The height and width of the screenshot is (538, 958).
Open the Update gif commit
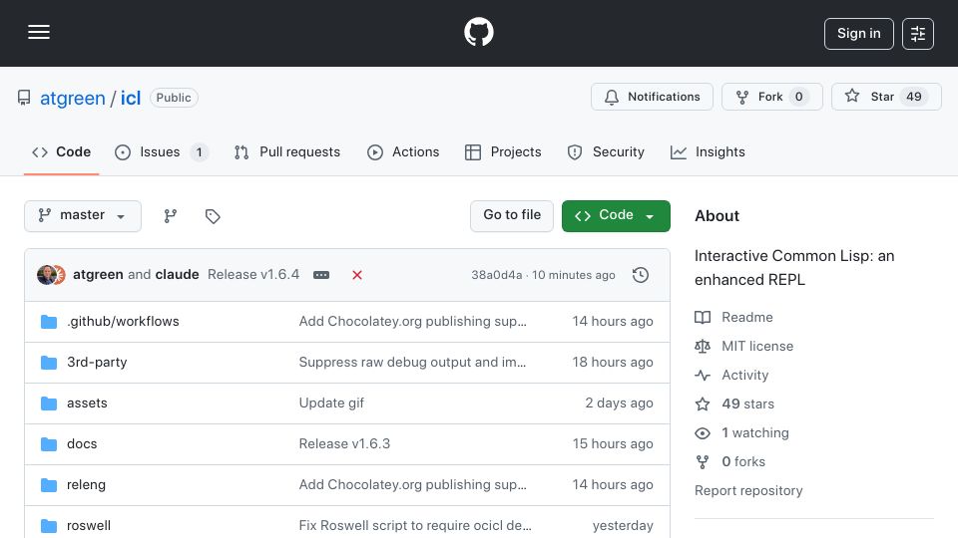331,403
